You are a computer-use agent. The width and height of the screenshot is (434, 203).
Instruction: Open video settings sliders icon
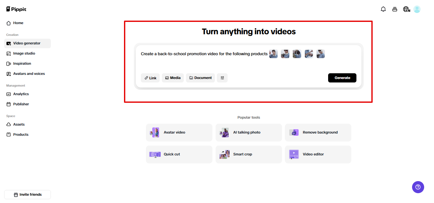click(x=222, y=78)
